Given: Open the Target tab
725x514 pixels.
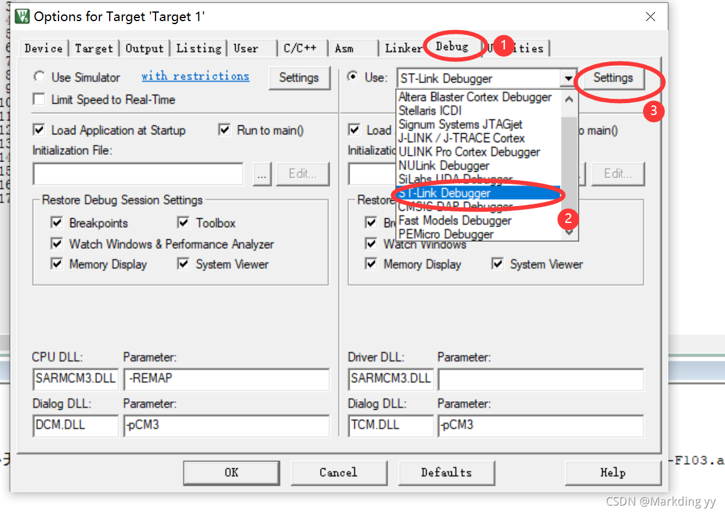Looking at the screenshot, I should point(94,48).
